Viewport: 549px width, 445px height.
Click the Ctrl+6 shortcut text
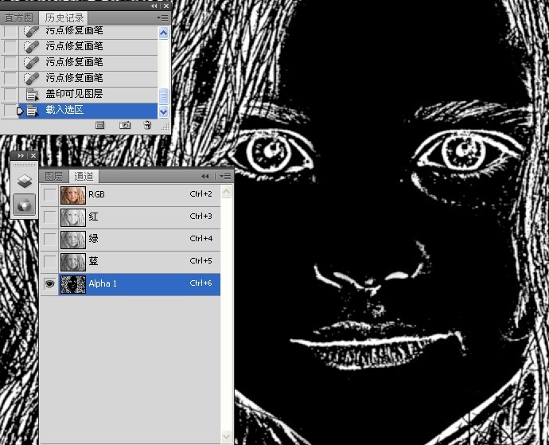click(201, 283)
